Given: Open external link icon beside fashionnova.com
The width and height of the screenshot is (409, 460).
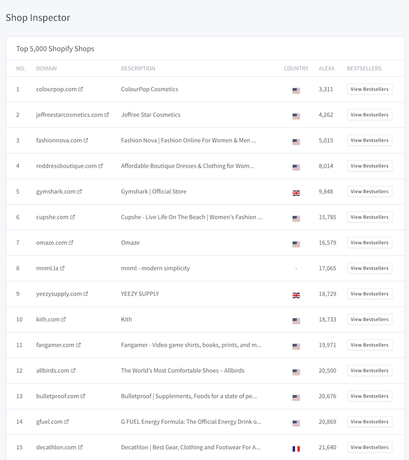Looking at the screenshot, I should tap(86, 140).
